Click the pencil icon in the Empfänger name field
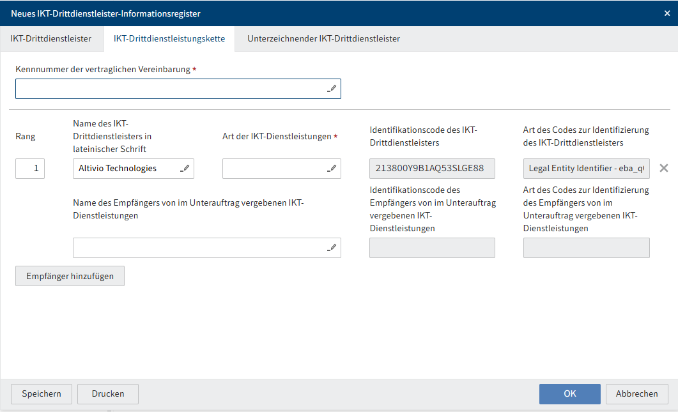678x412 pixels. tap(332, 248)
